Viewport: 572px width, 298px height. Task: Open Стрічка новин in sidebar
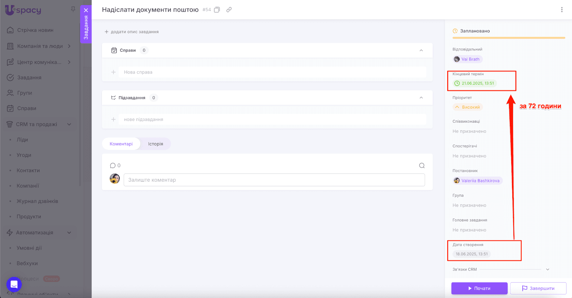pyautogui.click(x=35, y=30)
